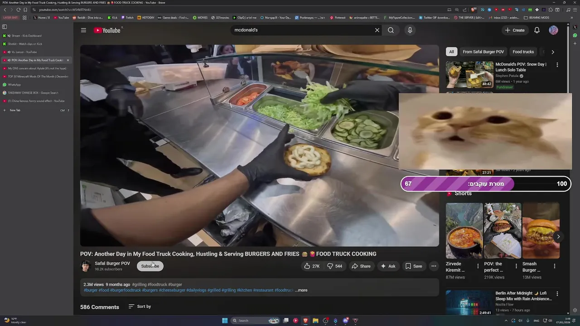The height and width of the screenshot is (326, 580).
Task: Switch to Stream - Kick Dashboard tab
Action: point(36,36)
